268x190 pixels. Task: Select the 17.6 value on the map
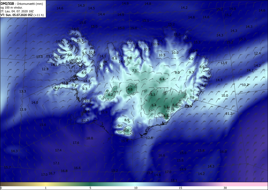(76, 143)
